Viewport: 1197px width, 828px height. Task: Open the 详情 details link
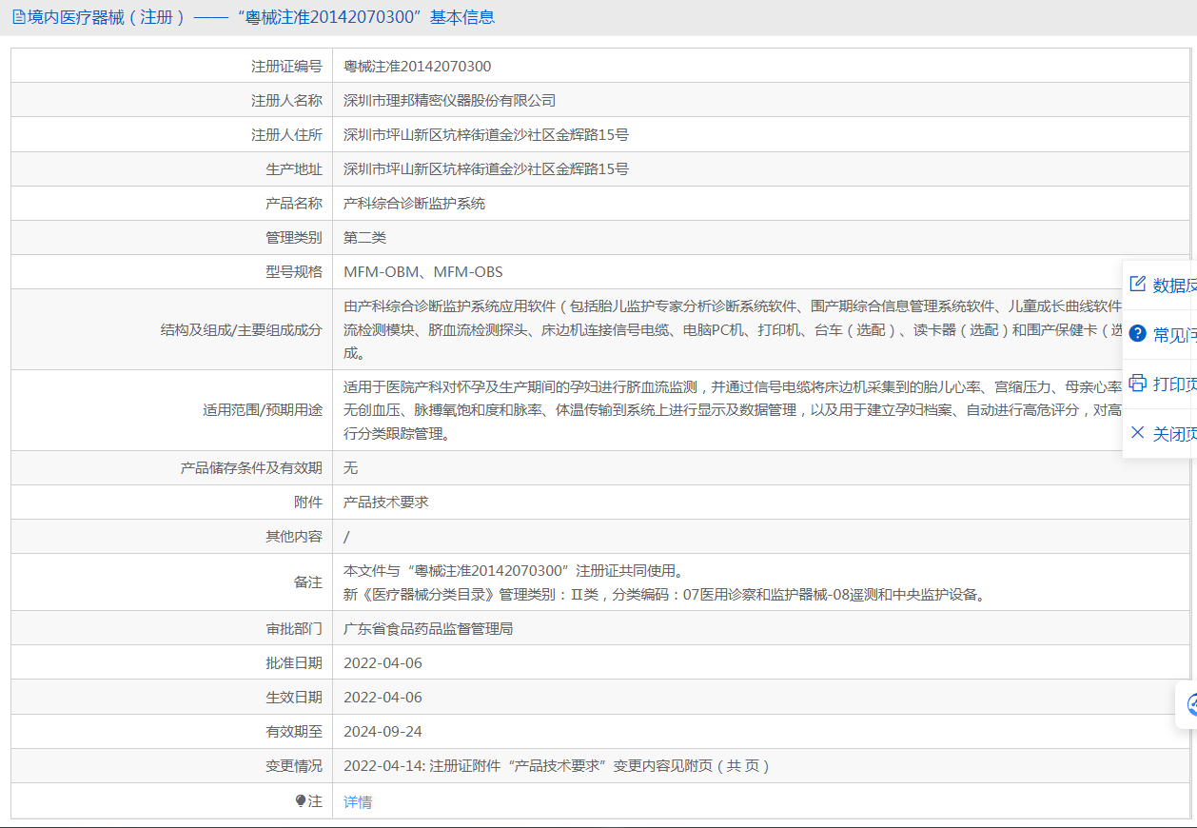pos(358,802)
